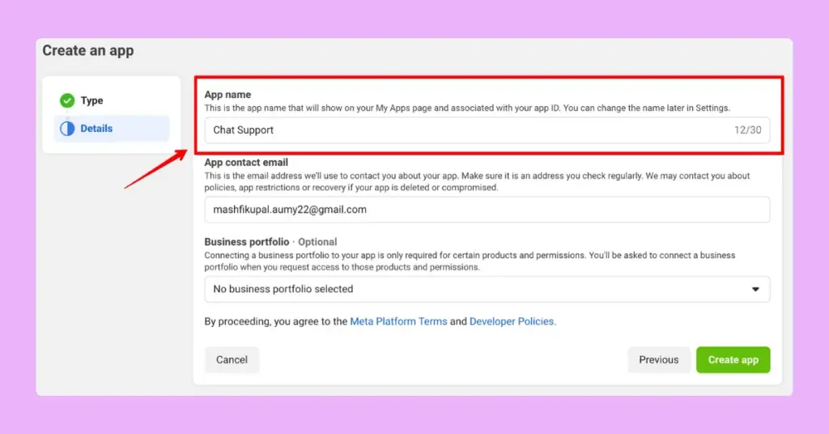Open the Business portfolio dropdown

[x=487, y=289]
